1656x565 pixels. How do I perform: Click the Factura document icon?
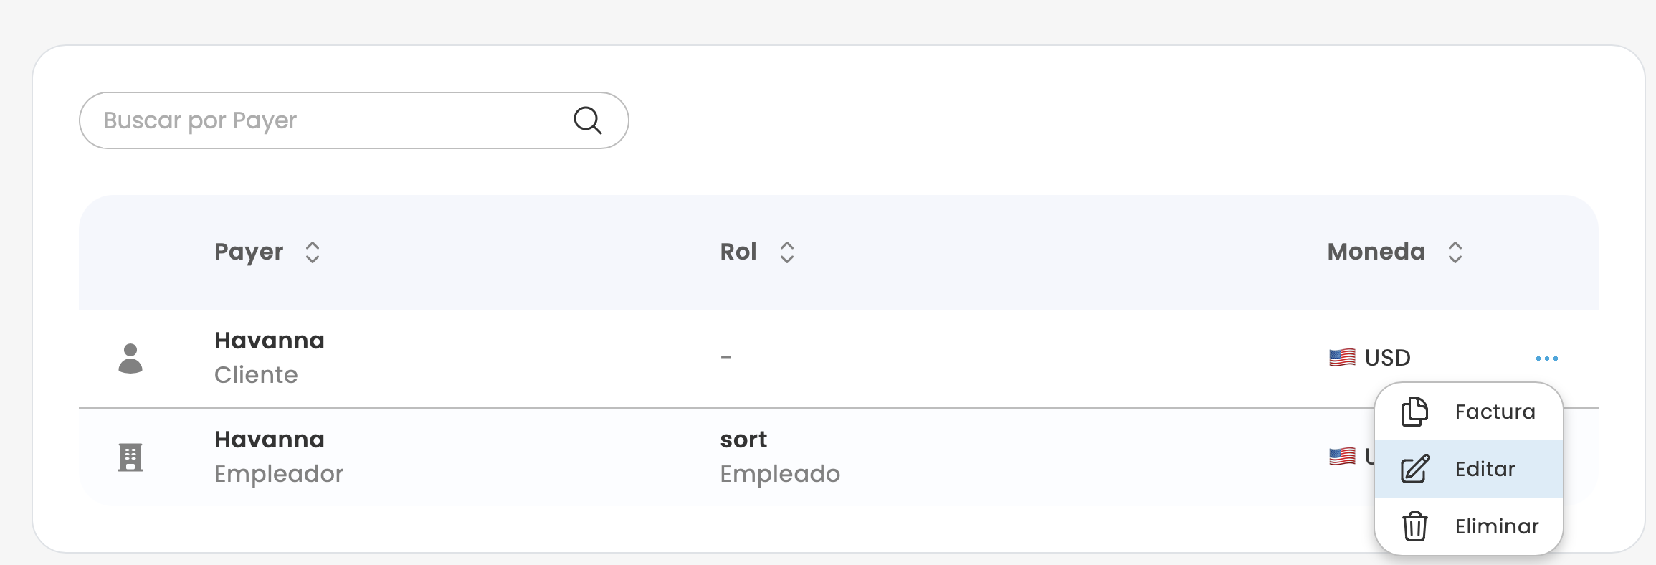[1414, 412]
